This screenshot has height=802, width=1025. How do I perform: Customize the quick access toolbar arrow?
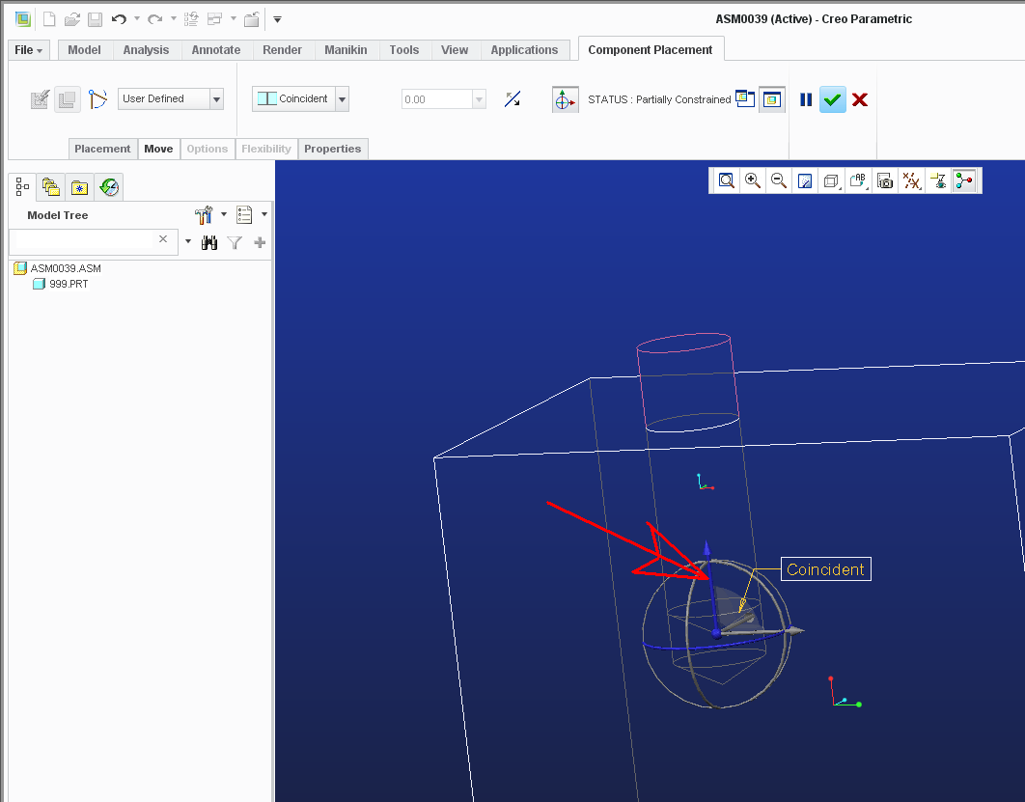(x=277, y=19)
